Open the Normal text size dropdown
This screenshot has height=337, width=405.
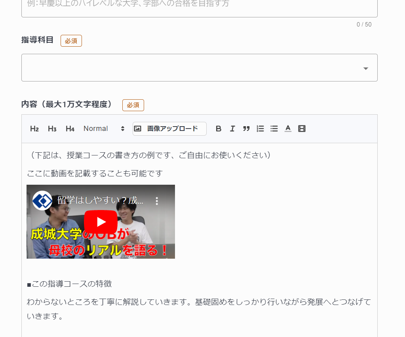pos(104,129)
